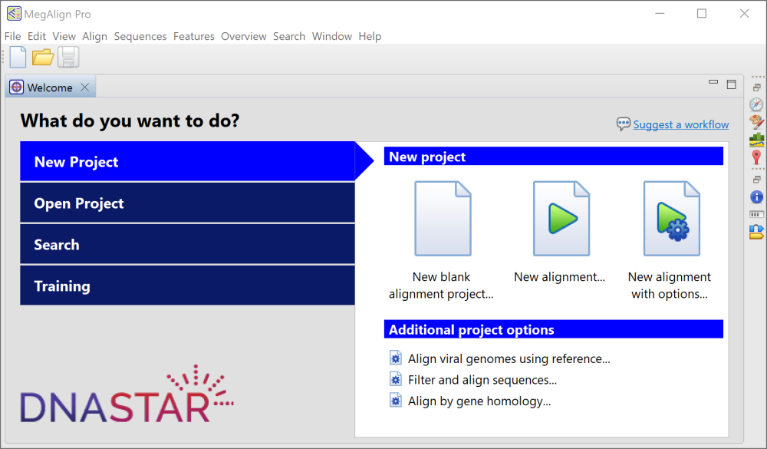Minimize the MegAlign Pro window
767x449 pixels.
(660, 14)
